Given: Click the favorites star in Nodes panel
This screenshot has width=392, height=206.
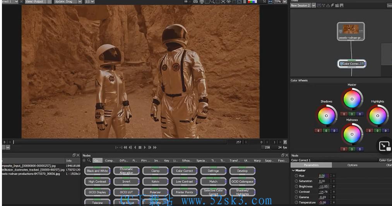Looking at the screenshot, I should (84, 160).
